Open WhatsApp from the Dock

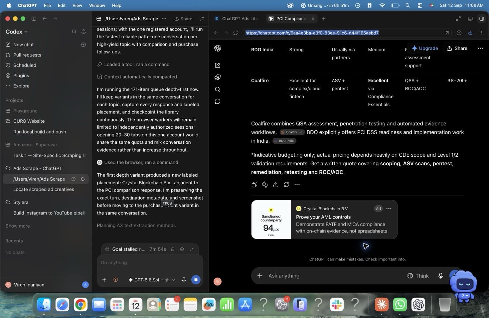400,304
